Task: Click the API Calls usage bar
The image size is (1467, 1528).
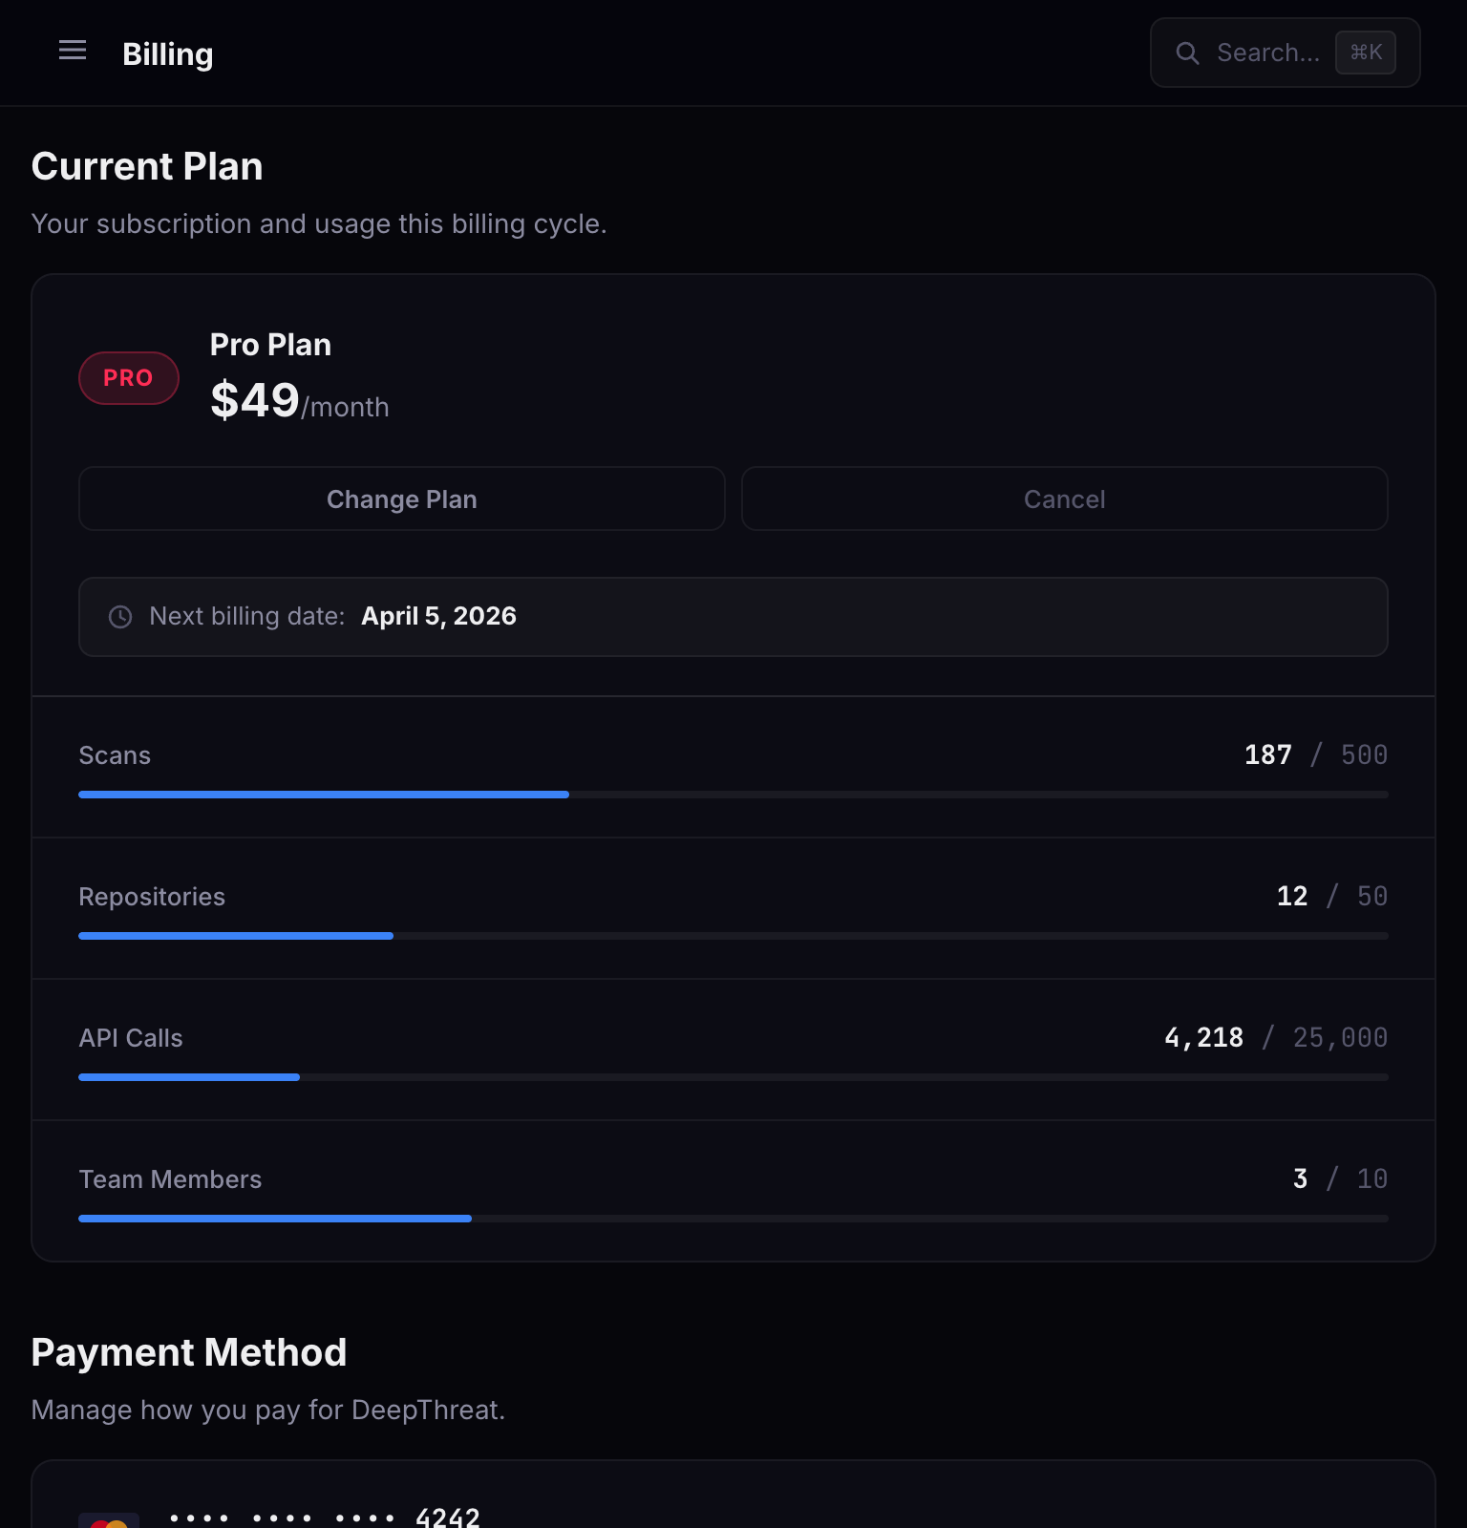Action: [733, 1077]
